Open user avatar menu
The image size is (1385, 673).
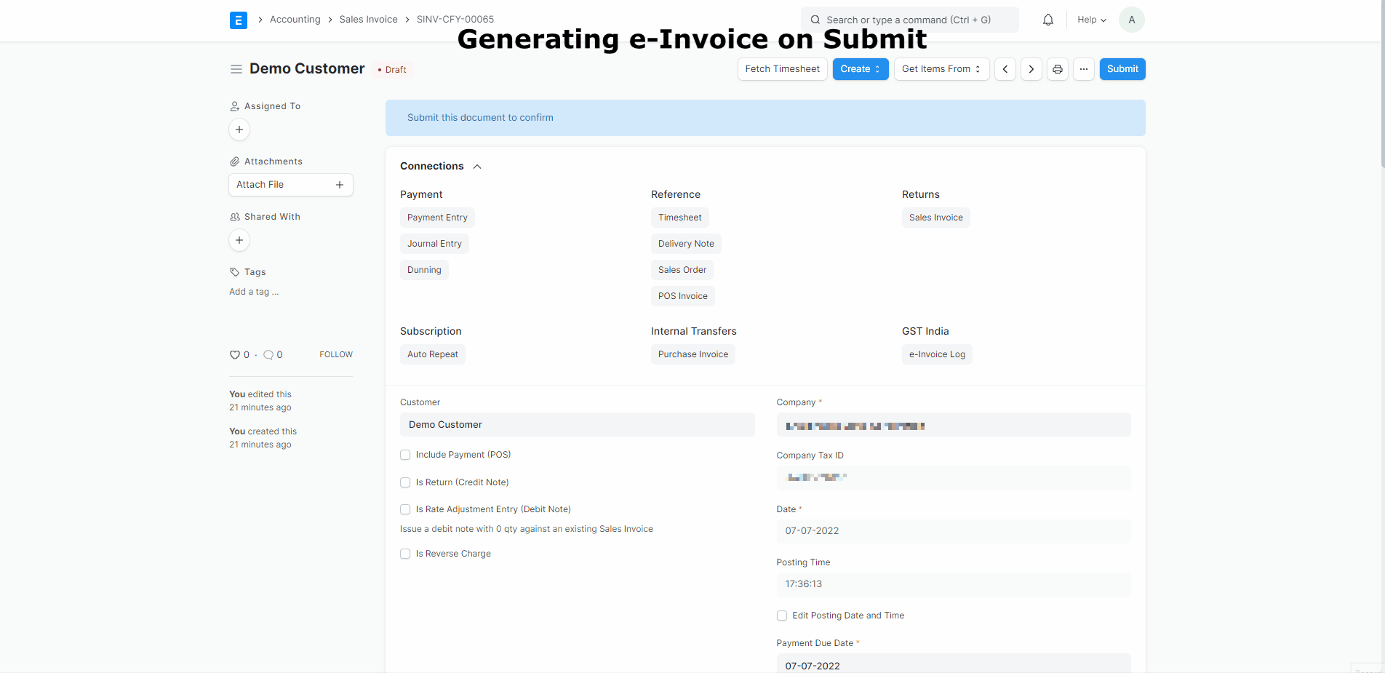[1131, 20]
